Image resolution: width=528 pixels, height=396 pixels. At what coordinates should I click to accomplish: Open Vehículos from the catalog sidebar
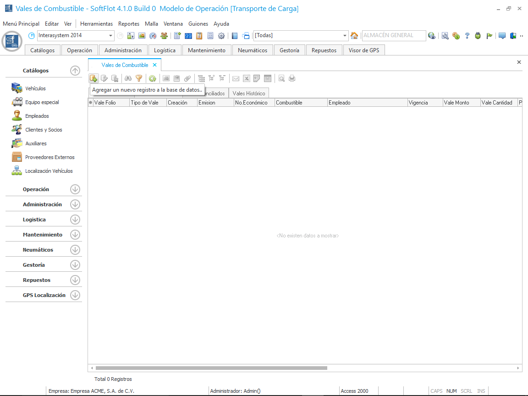35,88
